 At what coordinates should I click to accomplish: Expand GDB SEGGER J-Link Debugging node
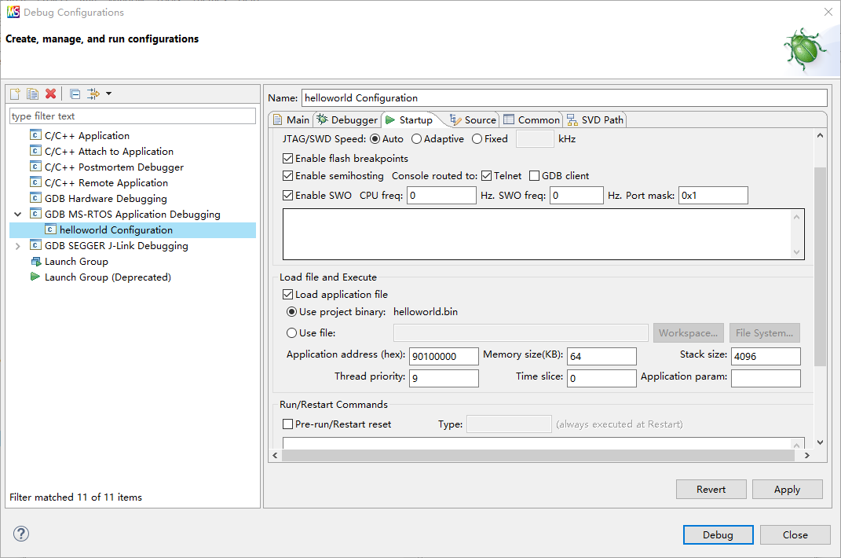pyautogui.click(x=18, y=246)
